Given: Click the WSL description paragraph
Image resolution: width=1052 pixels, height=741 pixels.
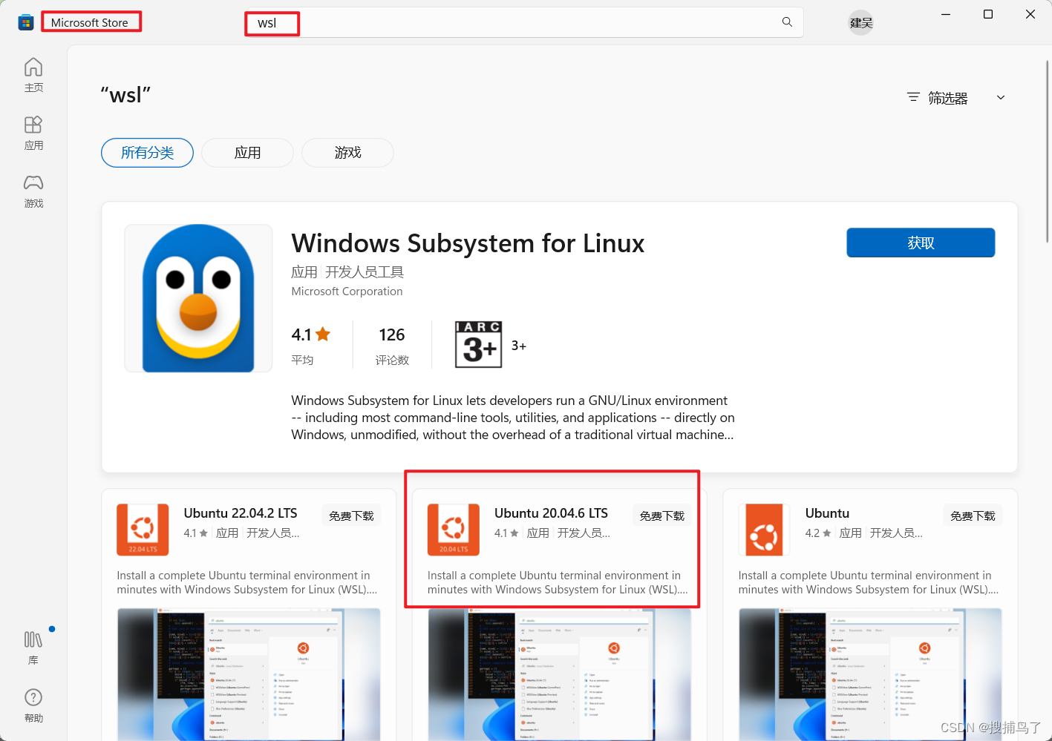Looking at the screenshot, I should 513,418.
